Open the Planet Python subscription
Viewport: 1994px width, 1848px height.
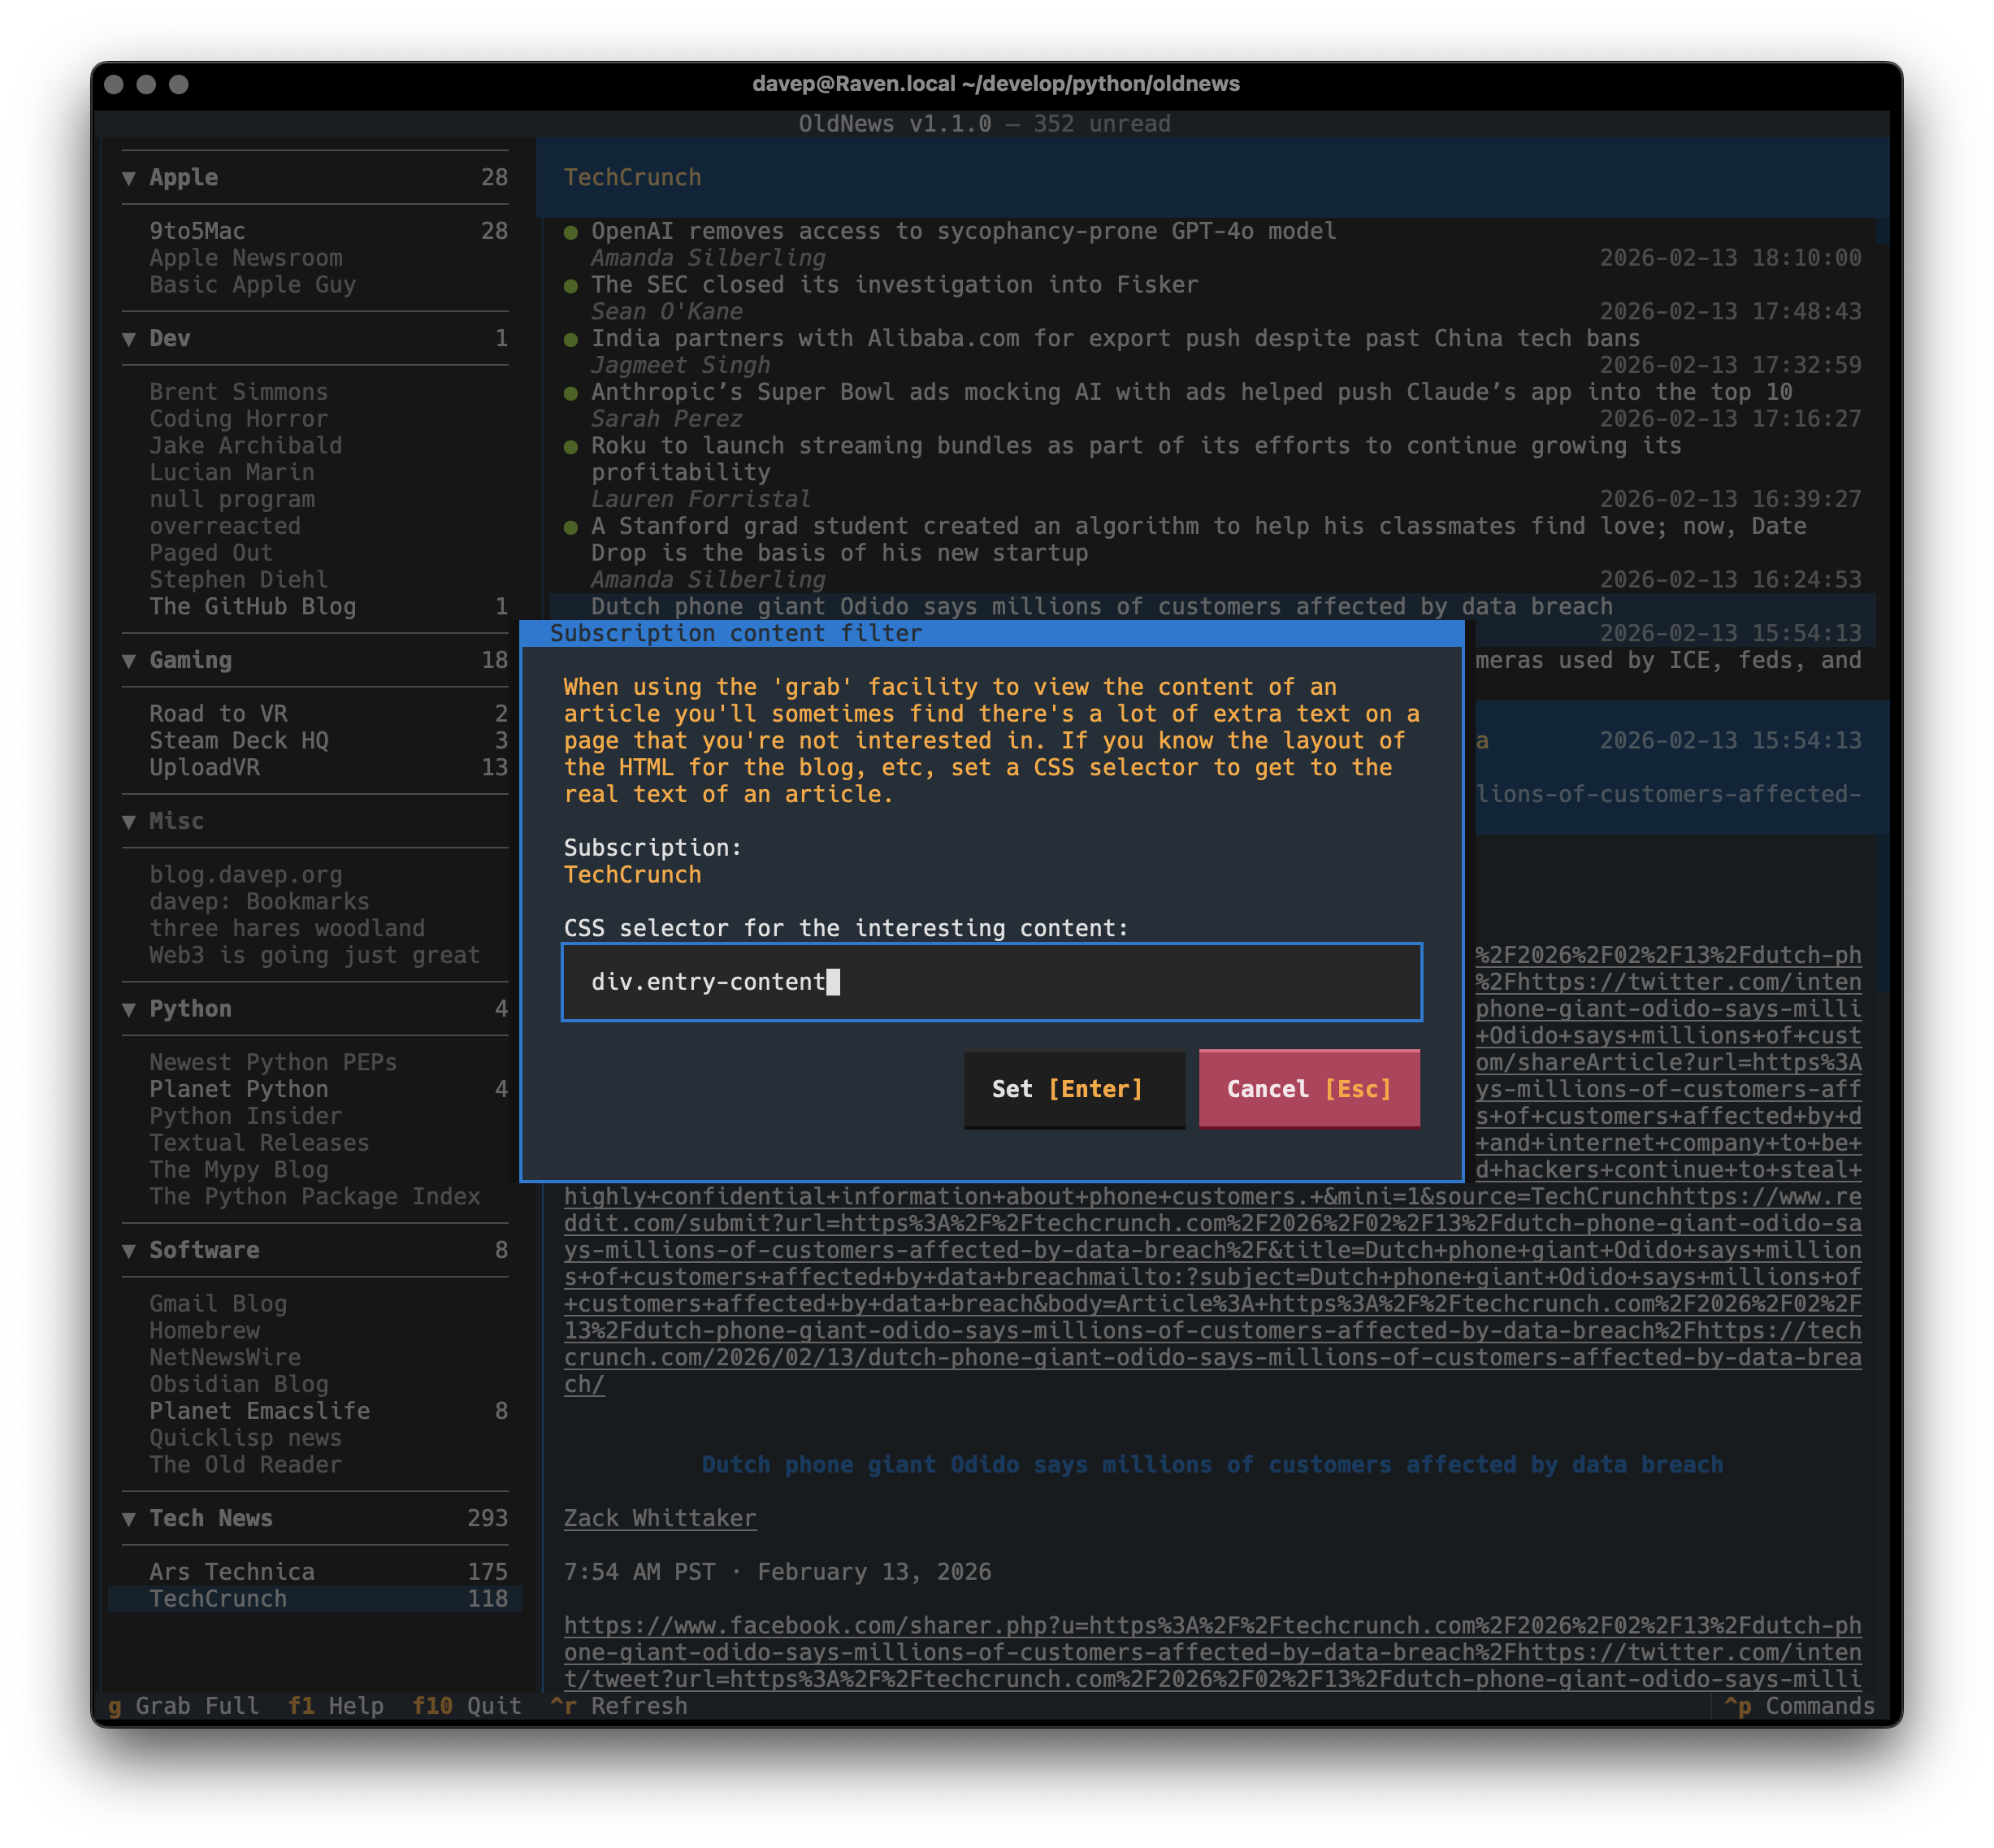click(x=239, y=1089)
